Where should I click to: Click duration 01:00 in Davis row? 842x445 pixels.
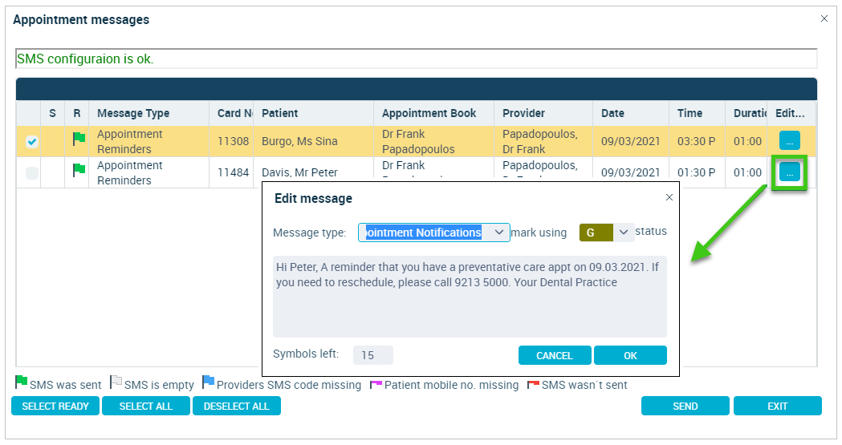pos(747,172)
